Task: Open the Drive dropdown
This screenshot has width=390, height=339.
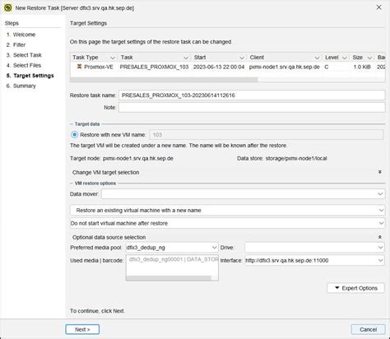Action: [x=314, y=248]
